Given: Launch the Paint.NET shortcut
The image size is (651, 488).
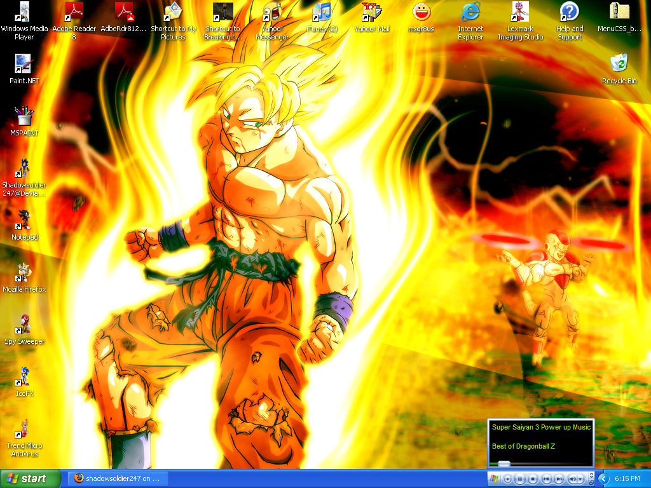Looking at the screenshot, I should pos(25,69).
